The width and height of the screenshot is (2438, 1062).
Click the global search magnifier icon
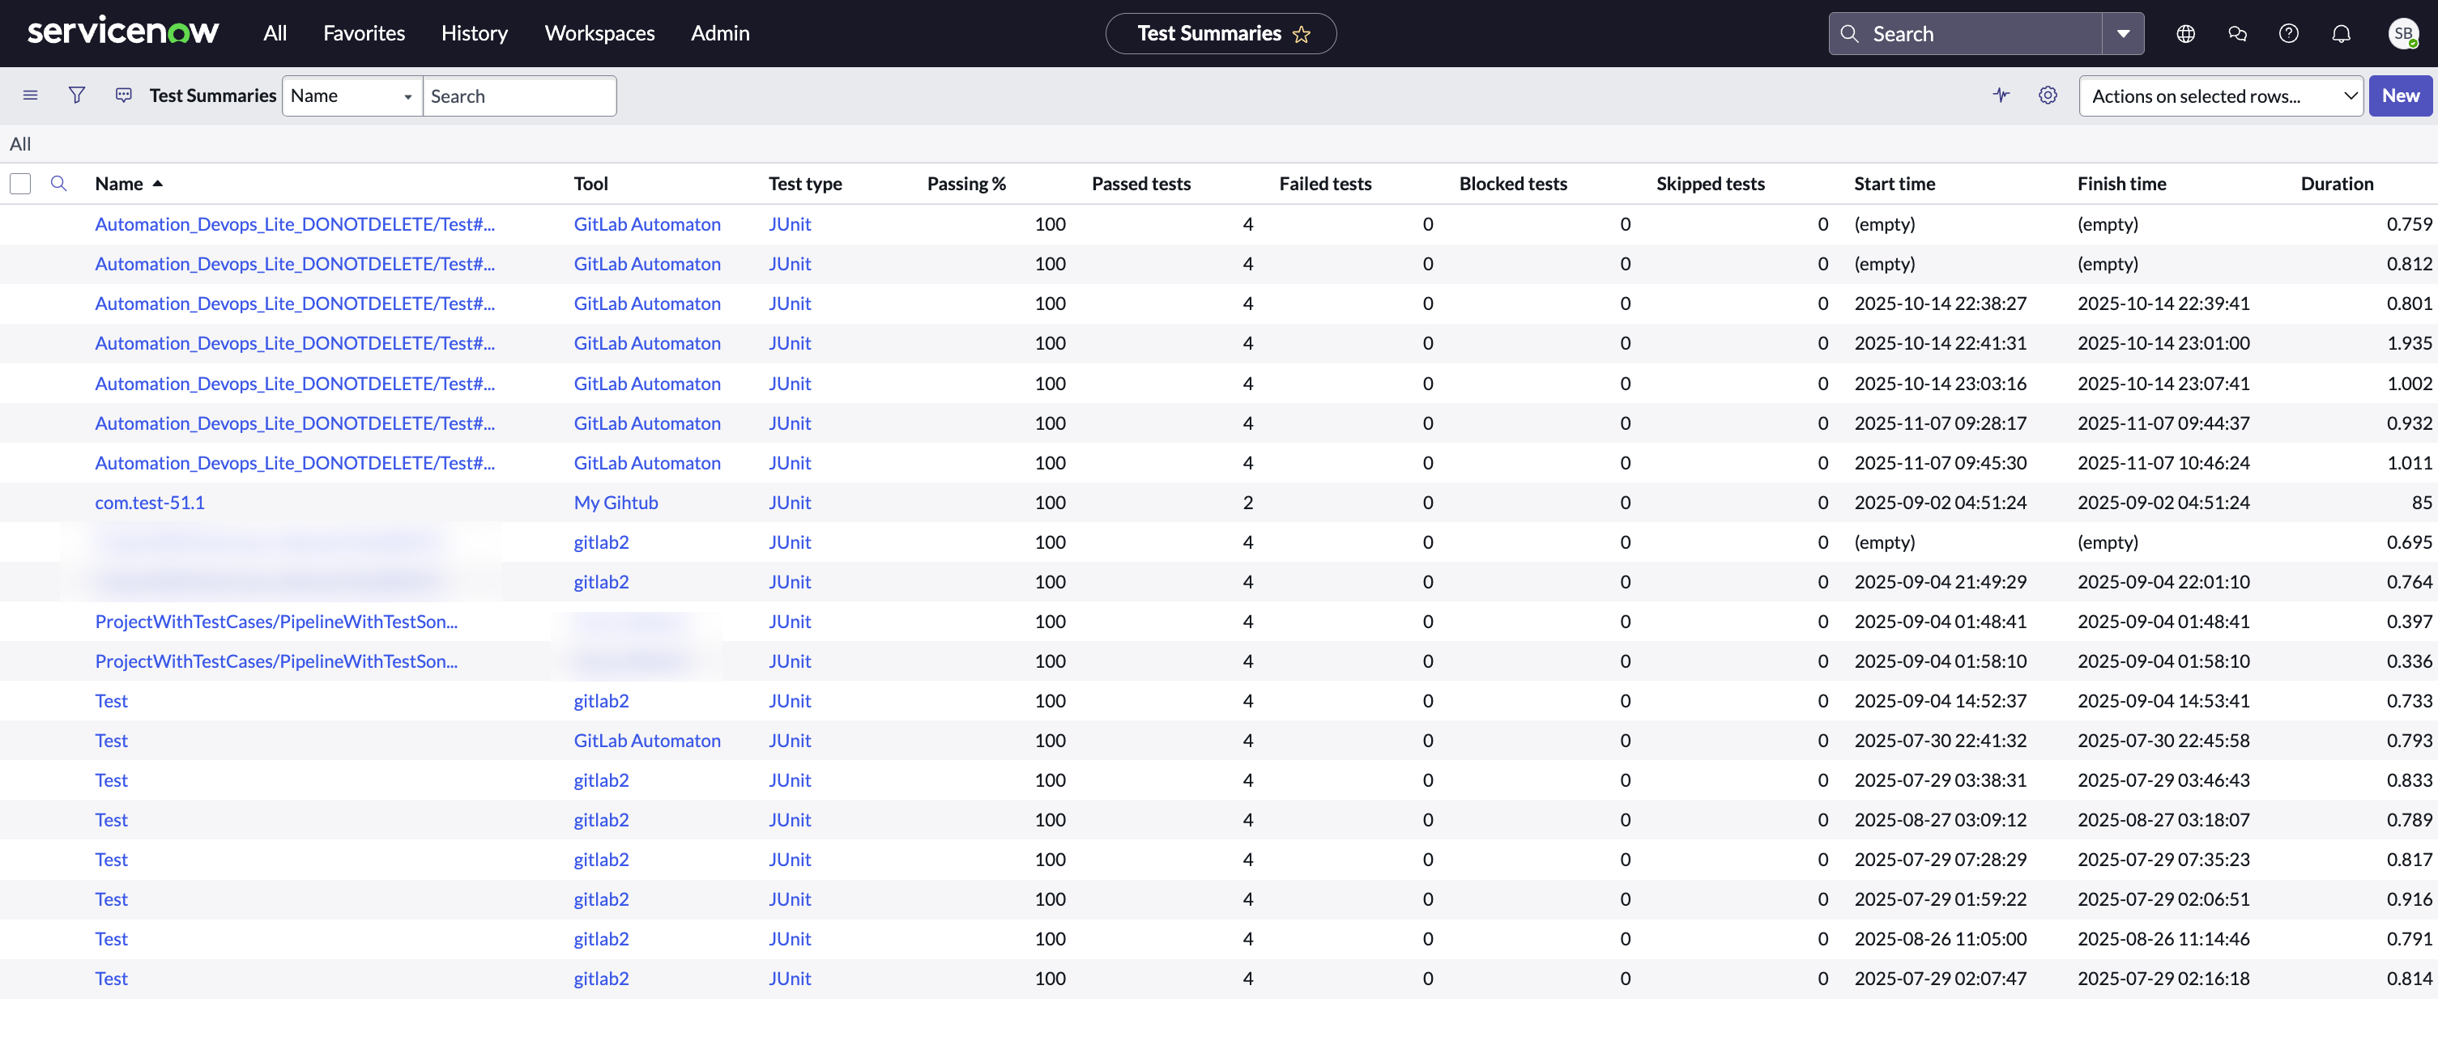click(1848, 33)
